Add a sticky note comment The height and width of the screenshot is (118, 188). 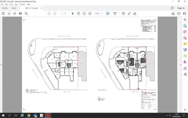(x=123, y=14)
